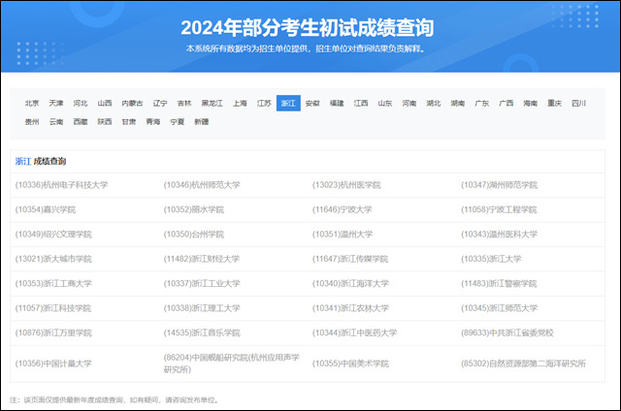Open (10335)浙江大学 link
The width and height of the screenshot is (621, 411).
(491, 259)
